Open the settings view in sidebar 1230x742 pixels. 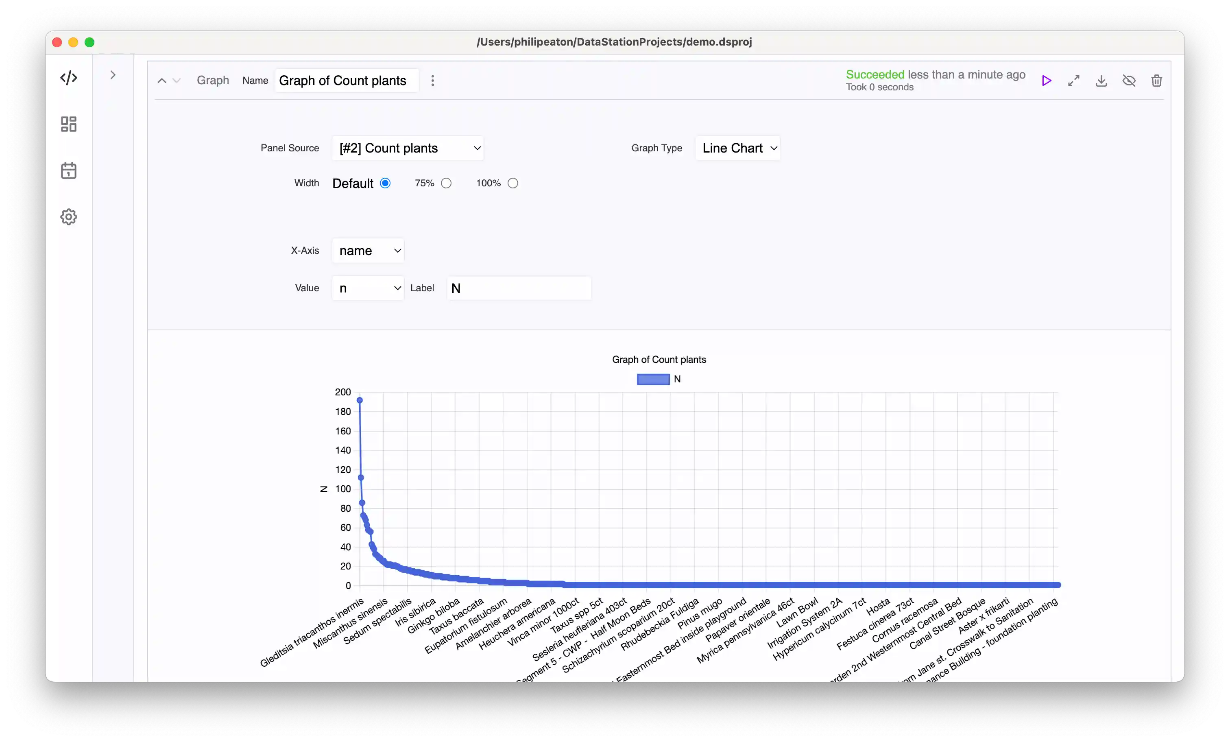68,217
